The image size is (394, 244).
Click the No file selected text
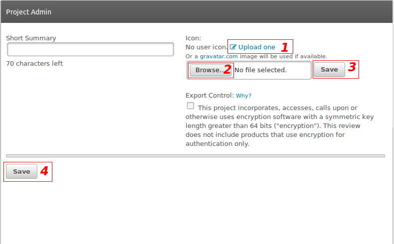tap(260, 70)
